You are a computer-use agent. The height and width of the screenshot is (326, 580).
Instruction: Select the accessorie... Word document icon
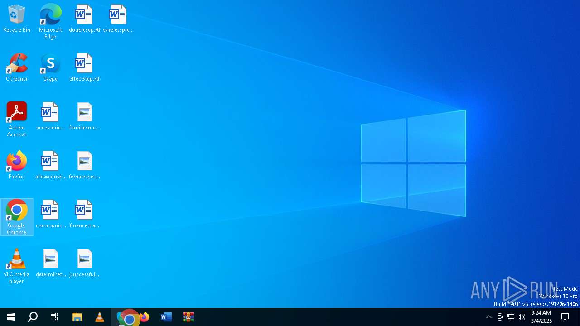coord(50,117)
